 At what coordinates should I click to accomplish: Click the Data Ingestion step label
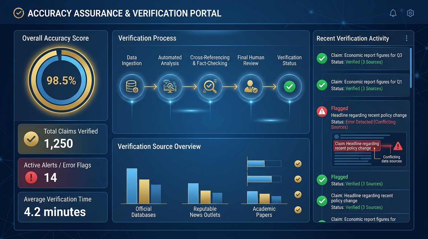(x=132, y=60)
